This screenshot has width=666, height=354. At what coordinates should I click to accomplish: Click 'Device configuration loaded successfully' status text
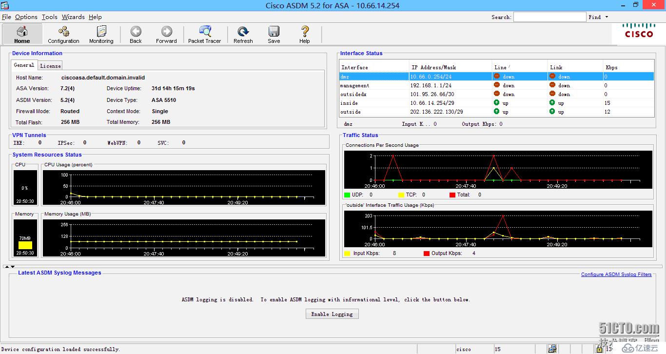(x=61, y=349)
